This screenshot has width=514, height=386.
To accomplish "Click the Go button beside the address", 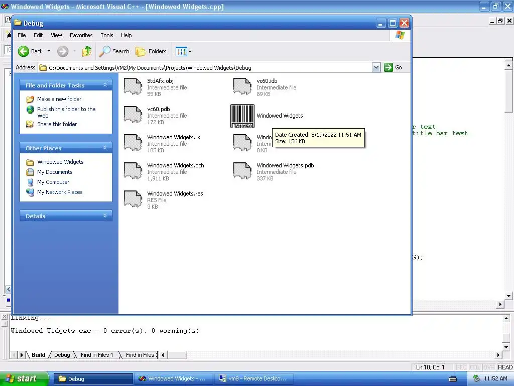I will pos(393,67).
